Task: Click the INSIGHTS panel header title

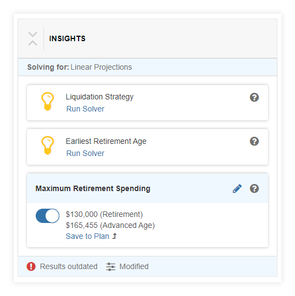Action: [x=67, y=38]
